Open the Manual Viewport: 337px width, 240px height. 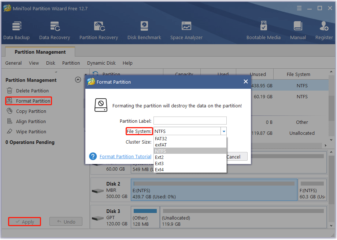click(x=298, y=30)
